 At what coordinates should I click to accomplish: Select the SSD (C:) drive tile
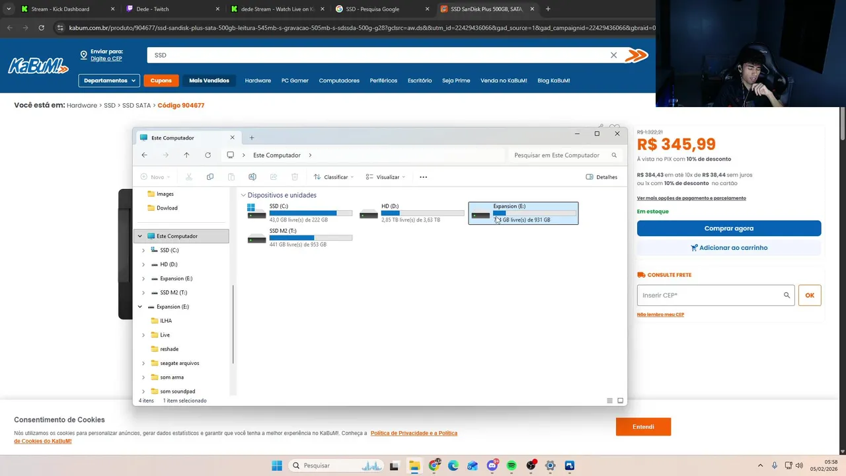pyautogui.click(x=300, y=213)
